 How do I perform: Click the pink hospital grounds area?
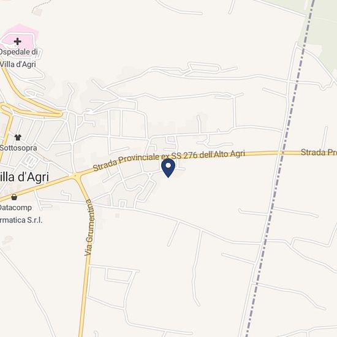click(x=20, y=40)
